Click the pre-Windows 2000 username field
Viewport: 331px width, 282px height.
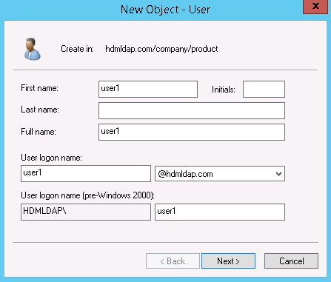coord(220,212)
